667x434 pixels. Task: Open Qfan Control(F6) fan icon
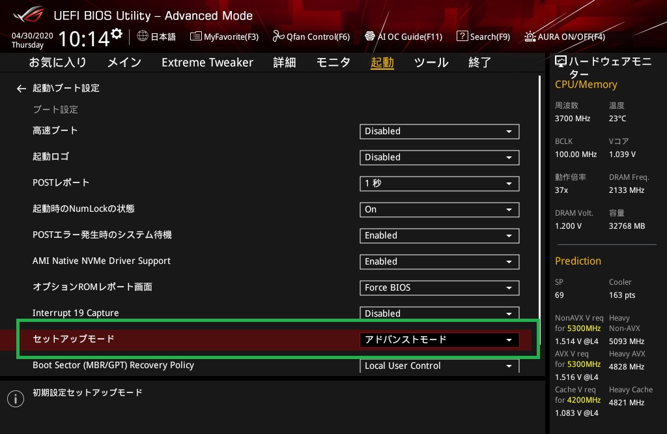(x=278, y=36)
